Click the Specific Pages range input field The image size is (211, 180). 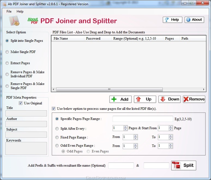click(143, 119)
